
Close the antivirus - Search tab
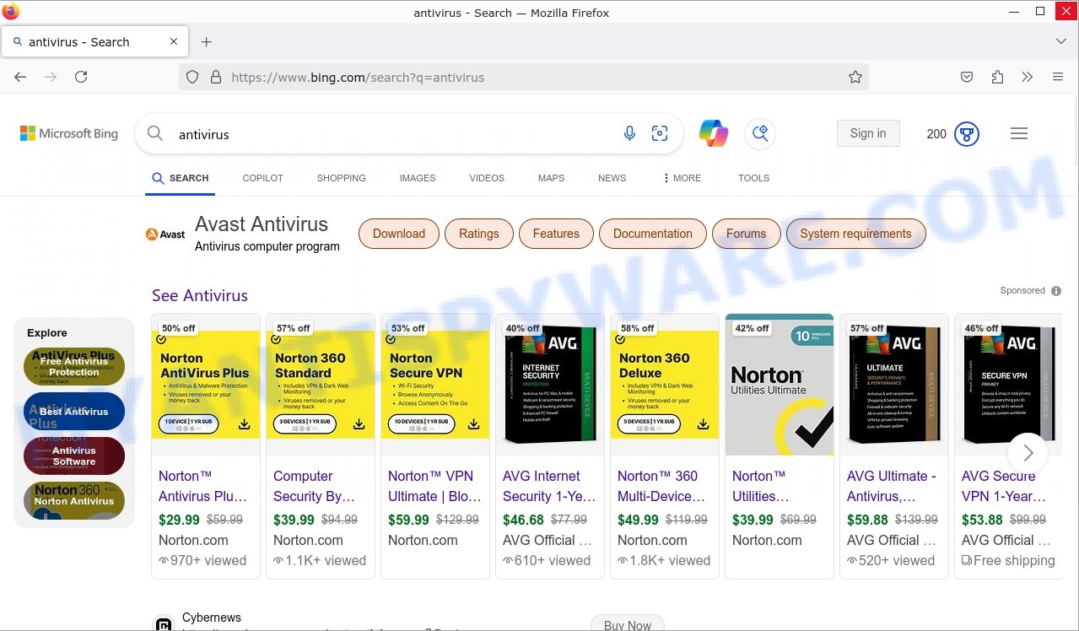(174, 41)
